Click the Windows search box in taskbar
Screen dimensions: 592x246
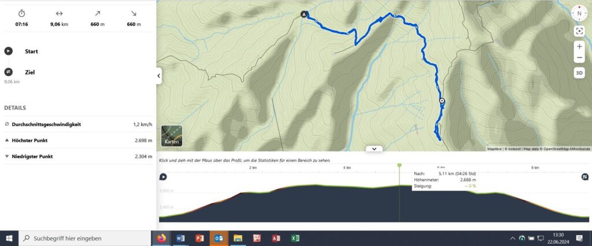pyautogui.click(x=85, y=238)
